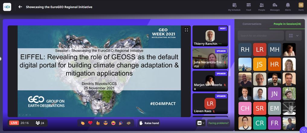Open My Schedule
Screen dimensions: 307x133
click(x=234, y=7)
